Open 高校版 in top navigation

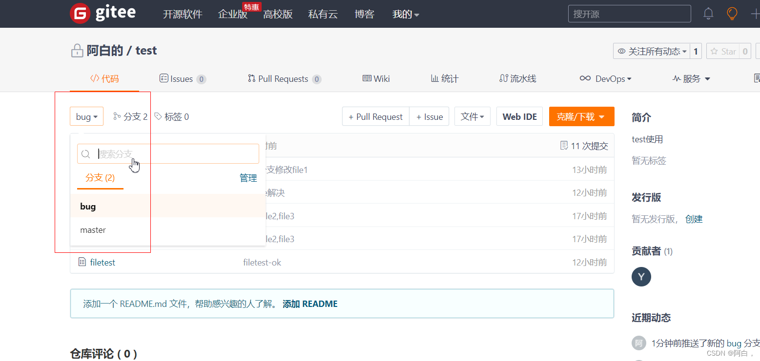[278, 14]
